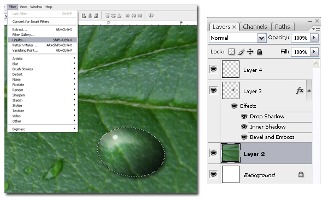Collapse Layer 3 effects list arrow

pyautogui.click(x=309, y=90)
